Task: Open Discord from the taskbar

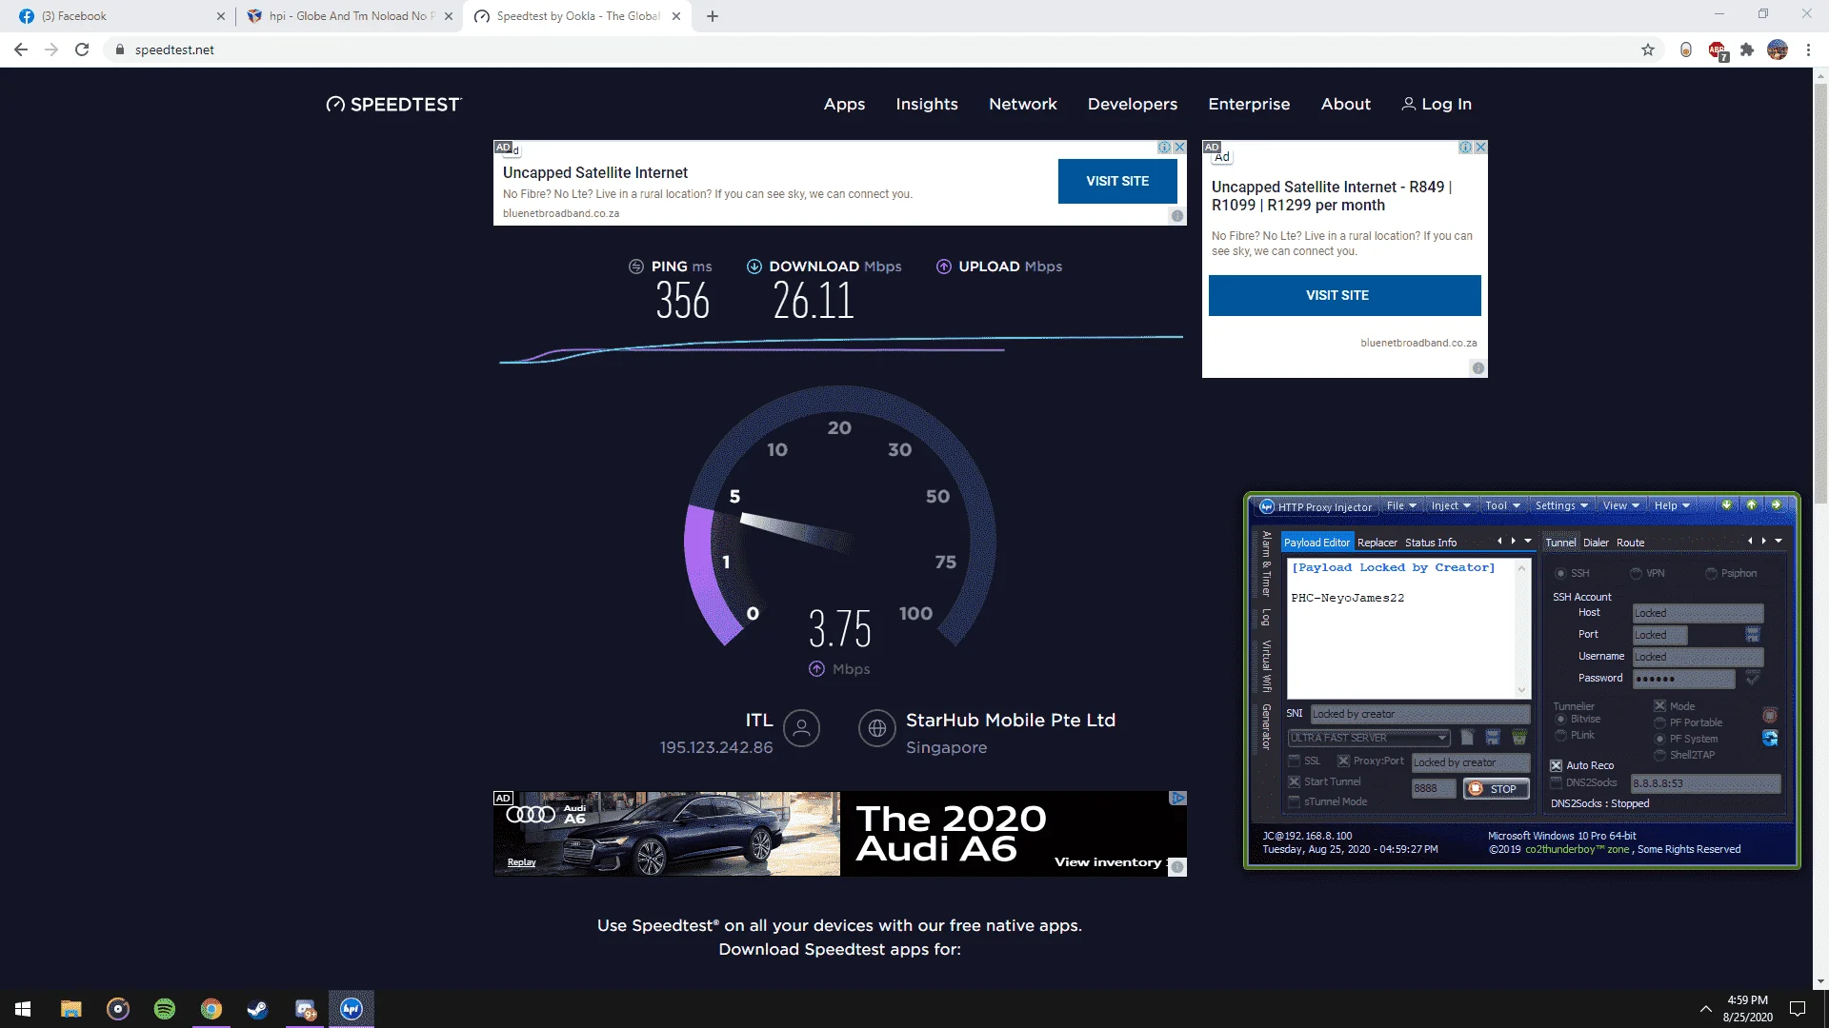Action: 305,1009
